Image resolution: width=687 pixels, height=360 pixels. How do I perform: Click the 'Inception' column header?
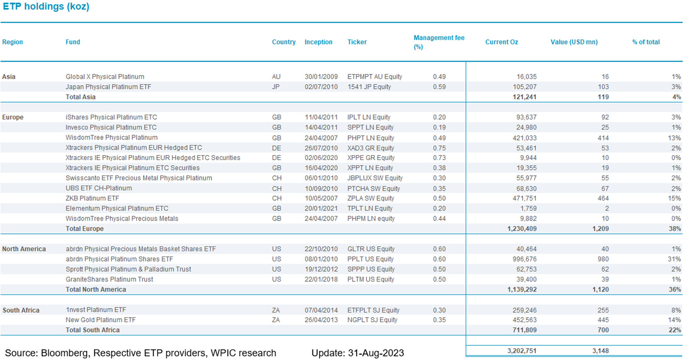(x=318, y=42)
